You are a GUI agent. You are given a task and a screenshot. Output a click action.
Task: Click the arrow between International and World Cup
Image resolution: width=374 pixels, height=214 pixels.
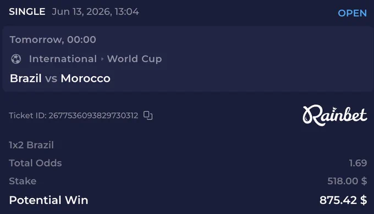[102, 59]
